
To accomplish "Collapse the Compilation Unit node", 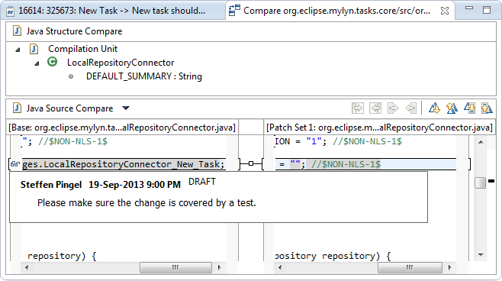I will pyautogui.click(x=18, y=50).
